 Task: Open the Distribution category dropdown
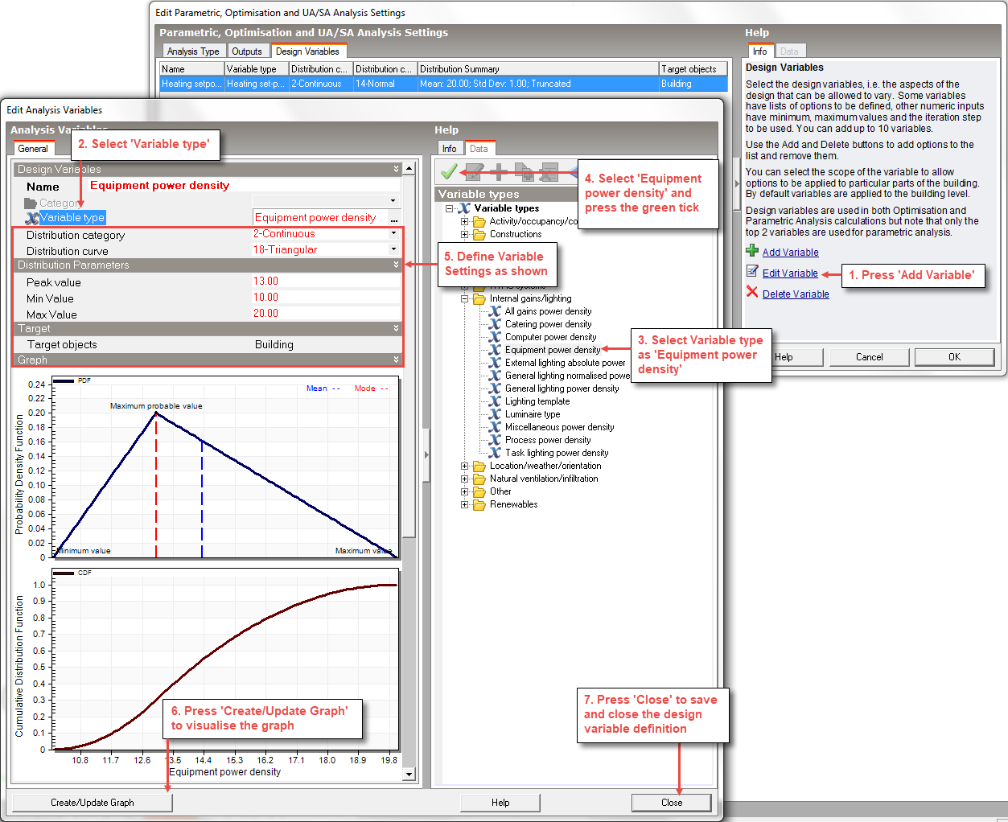pyautogui.click(x=393, y=233)
